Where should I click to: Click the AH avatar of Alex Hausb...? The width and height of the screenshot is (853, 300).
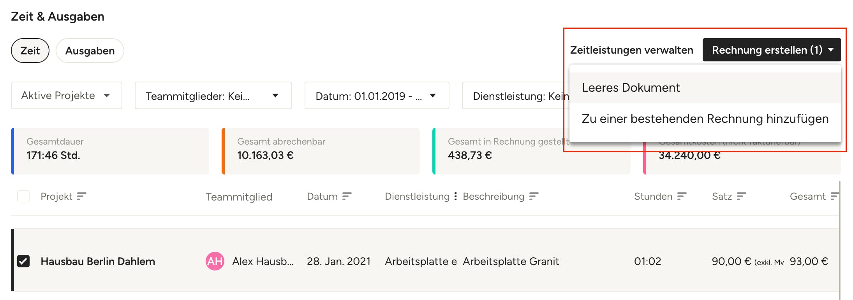(215, 261)
